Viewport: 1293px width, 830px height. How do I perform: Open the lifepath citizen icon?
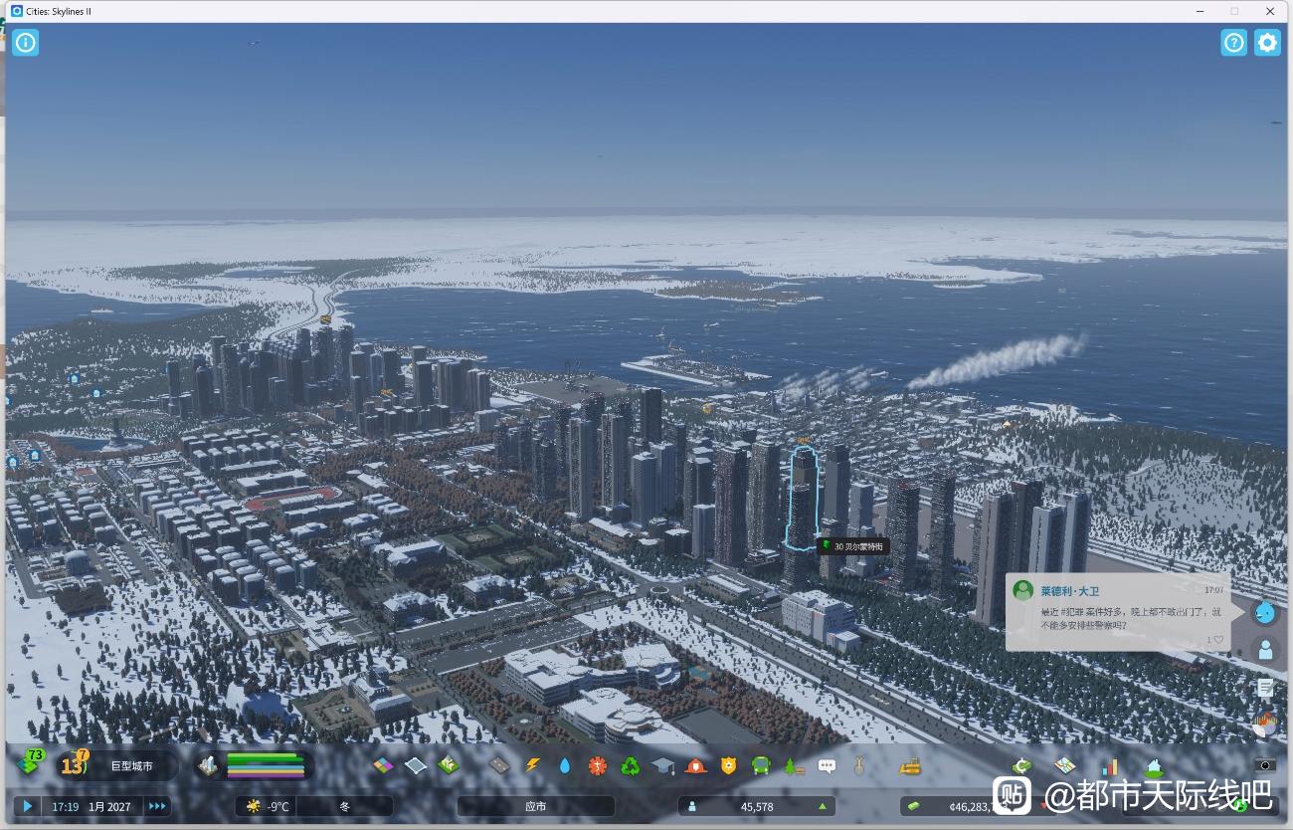1265,650
